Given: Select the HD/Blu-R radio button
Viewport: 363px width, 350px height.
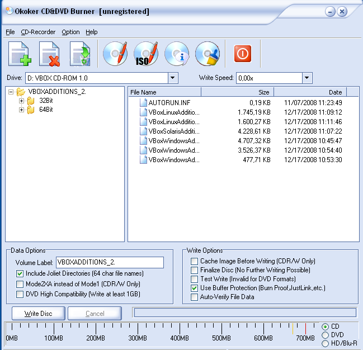Looking at the screenshot, I should point(326,343).
